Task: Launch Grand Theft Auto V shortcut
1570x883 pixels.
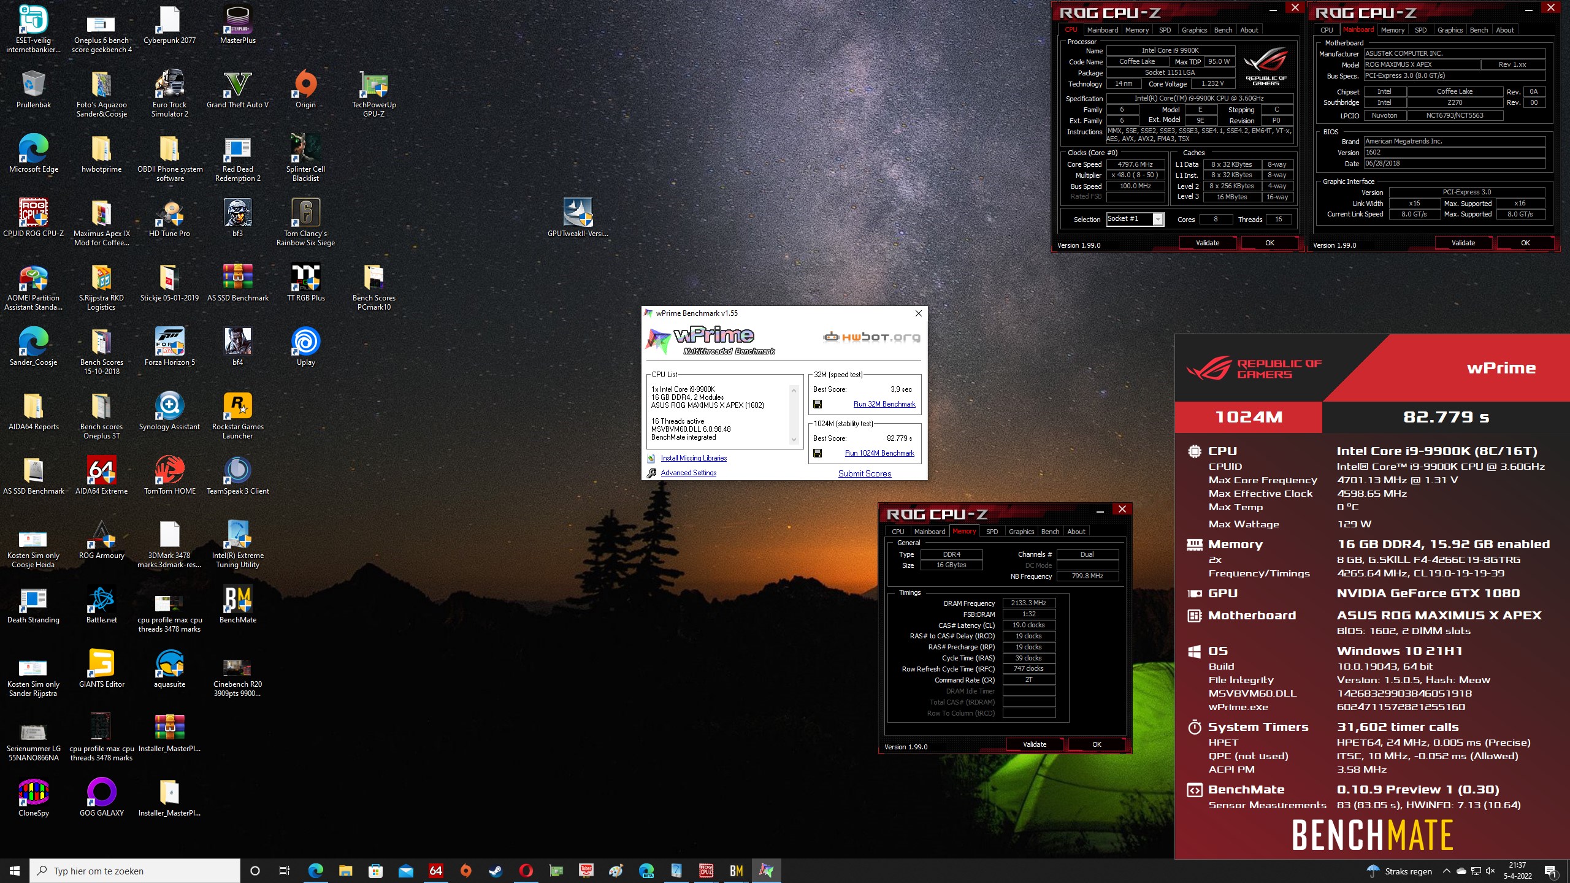Action: point(237,90)
